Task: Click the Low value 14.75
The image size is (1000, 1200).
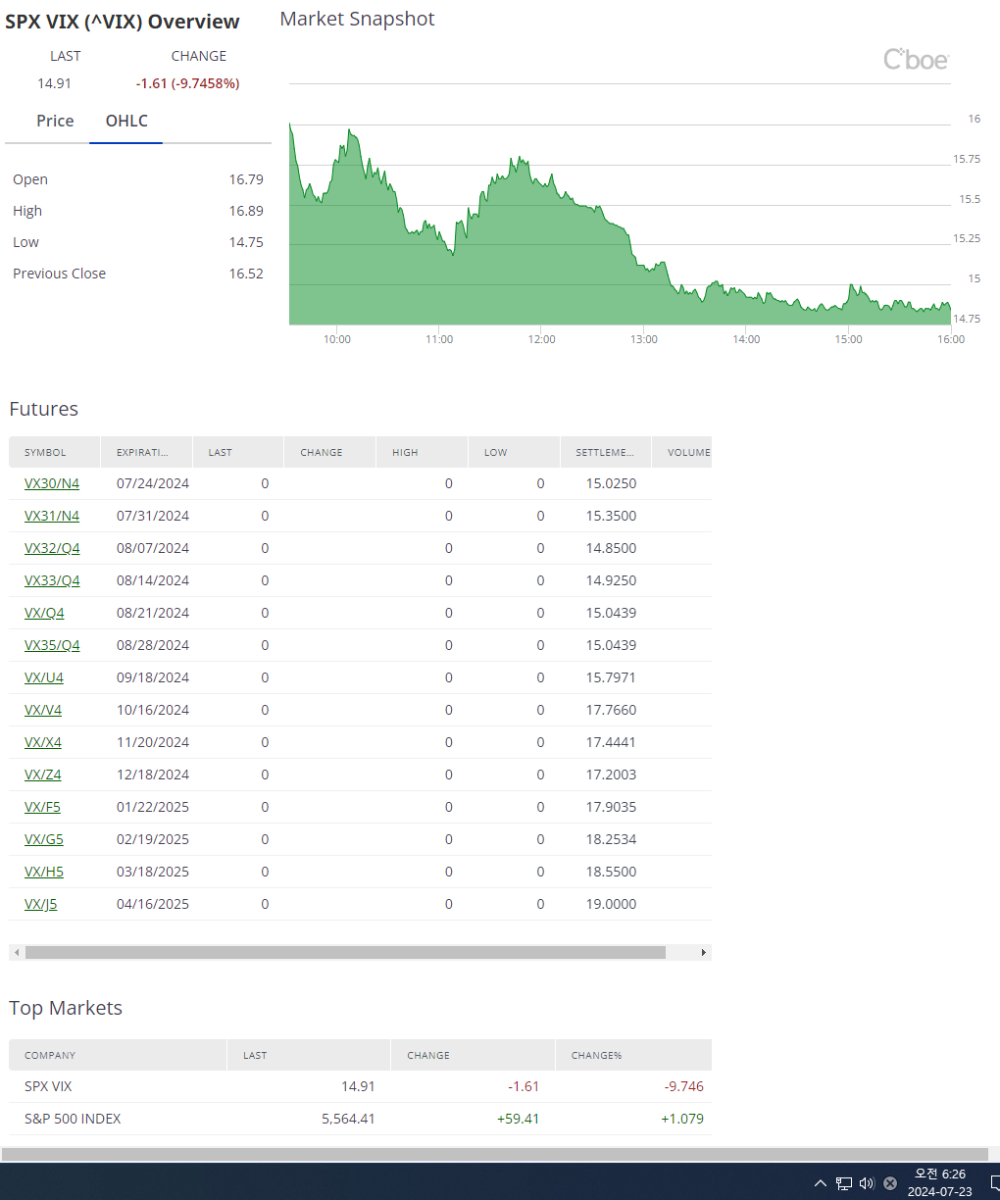Action: [246, 242]
